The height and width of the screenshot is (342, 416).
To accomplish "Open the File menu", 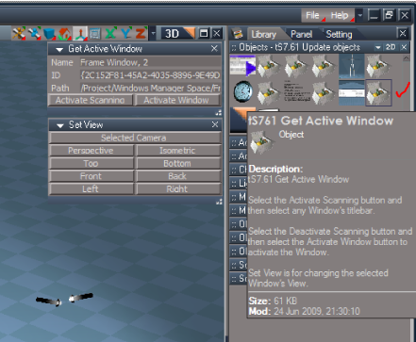I will tap(312, 15).
